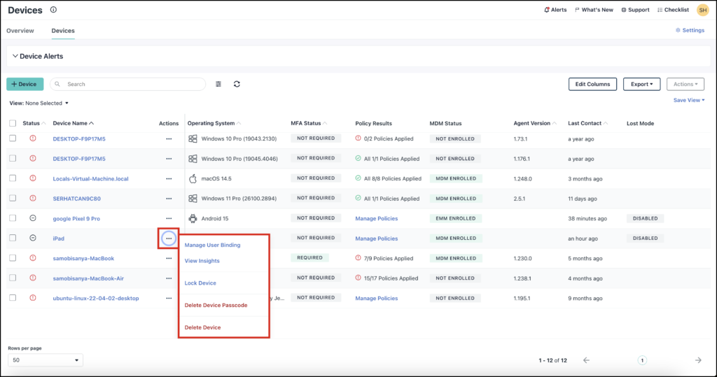Collapse the Device Alerts section
Image resolution: width=717 pixels, height=377 pixels.
(x=15, y=56)
